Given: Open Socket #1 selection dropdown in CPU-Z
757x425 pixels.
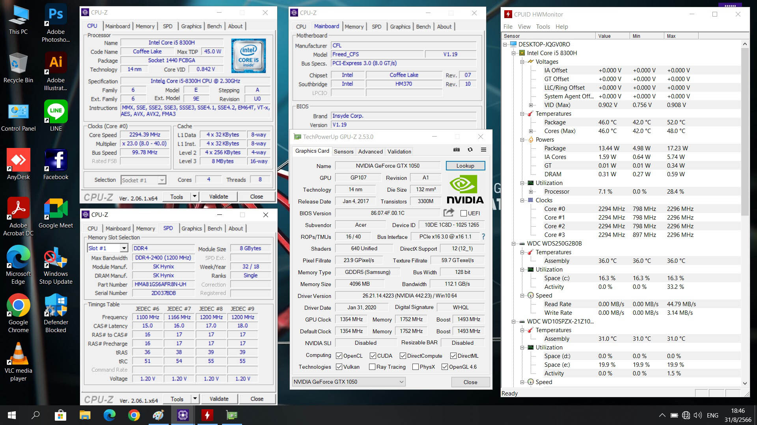Looking at the screenshot, I should (162, 180).
